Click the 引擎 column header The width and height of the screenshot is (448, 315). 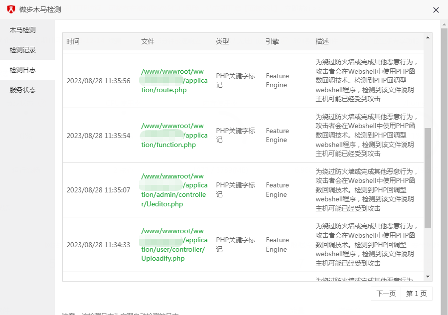(x=272, y=41)
